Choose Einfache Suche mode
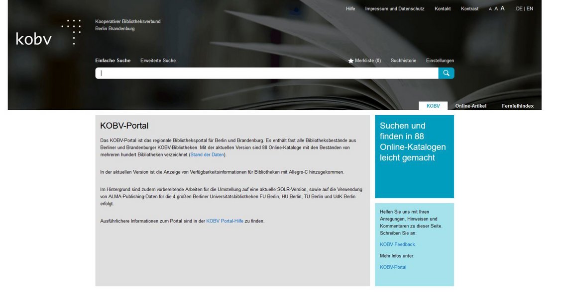571x298 pixels. tap(113, 61)
